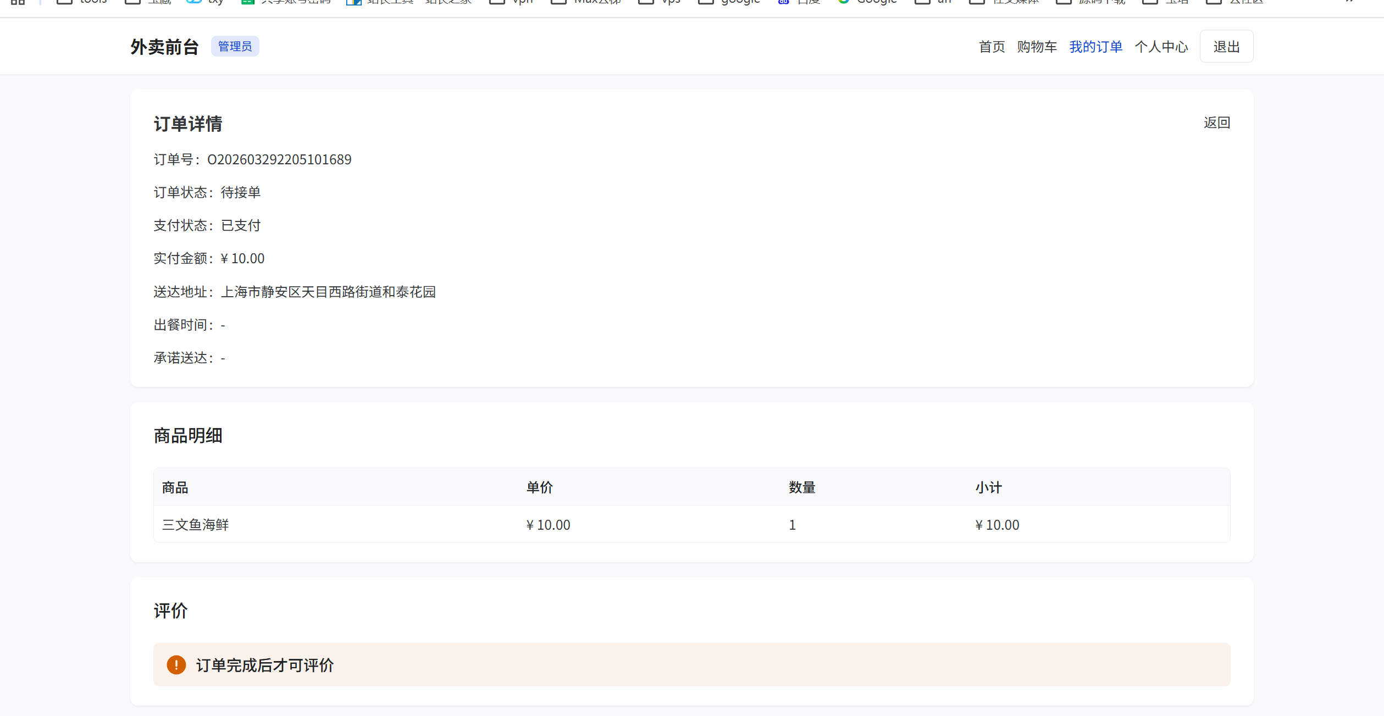Click the 管理员 role badge
This screenshot has width=1384, height=716.
click(x=235, y=46)
